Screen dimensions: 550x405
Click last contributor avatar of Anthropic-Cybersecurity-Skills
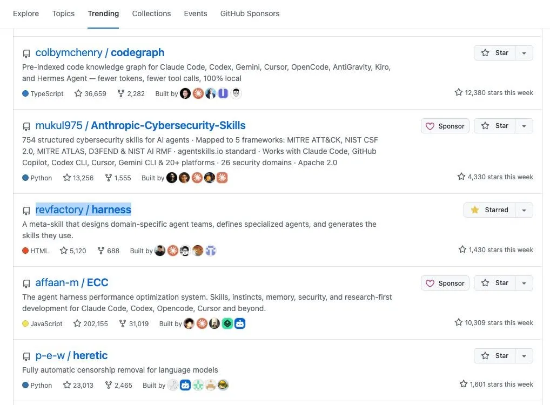[x=222, y=178]
